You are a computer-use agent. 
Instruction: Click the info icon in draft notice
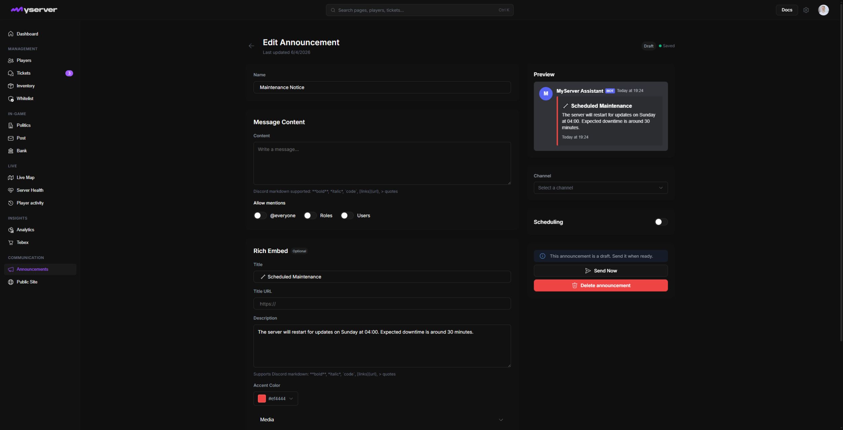pyautogui.click(x=542, y=256)
